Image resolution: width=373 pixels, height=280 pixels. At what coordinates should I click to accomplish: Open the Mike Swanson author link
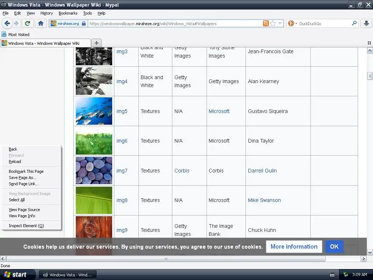pyautogui.click(x=264, y=200)
